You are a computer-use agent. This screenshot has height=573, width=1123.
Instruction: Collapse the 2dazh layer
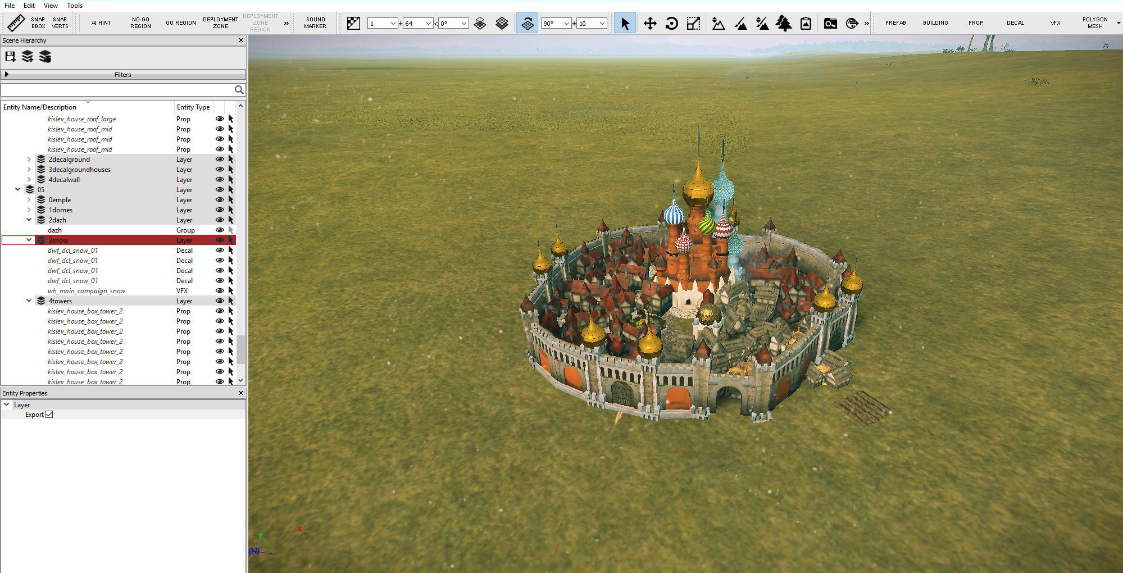(x=29, y=220)
